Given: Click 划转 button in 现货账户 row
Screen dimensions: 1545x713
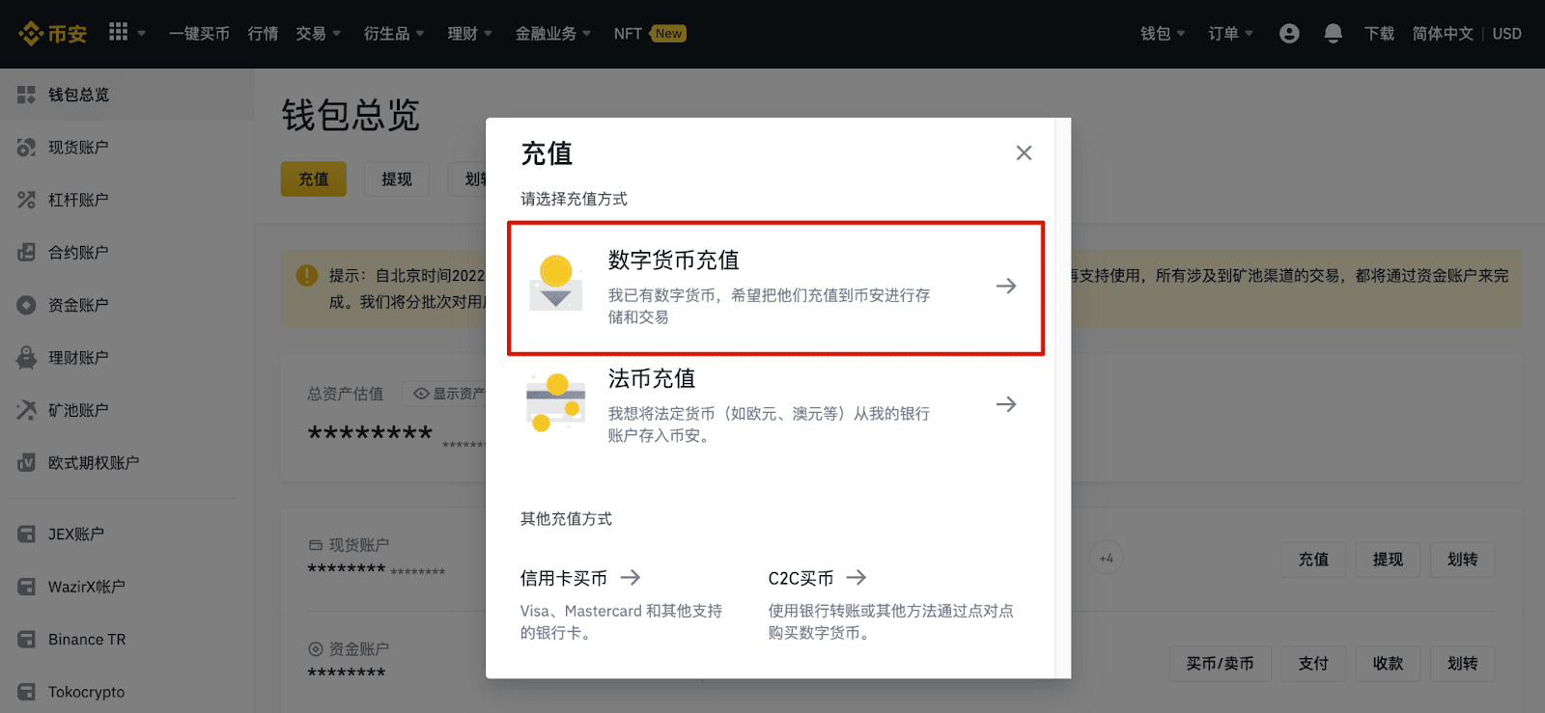Looking at the screenshot, I should pos(1462,560).
